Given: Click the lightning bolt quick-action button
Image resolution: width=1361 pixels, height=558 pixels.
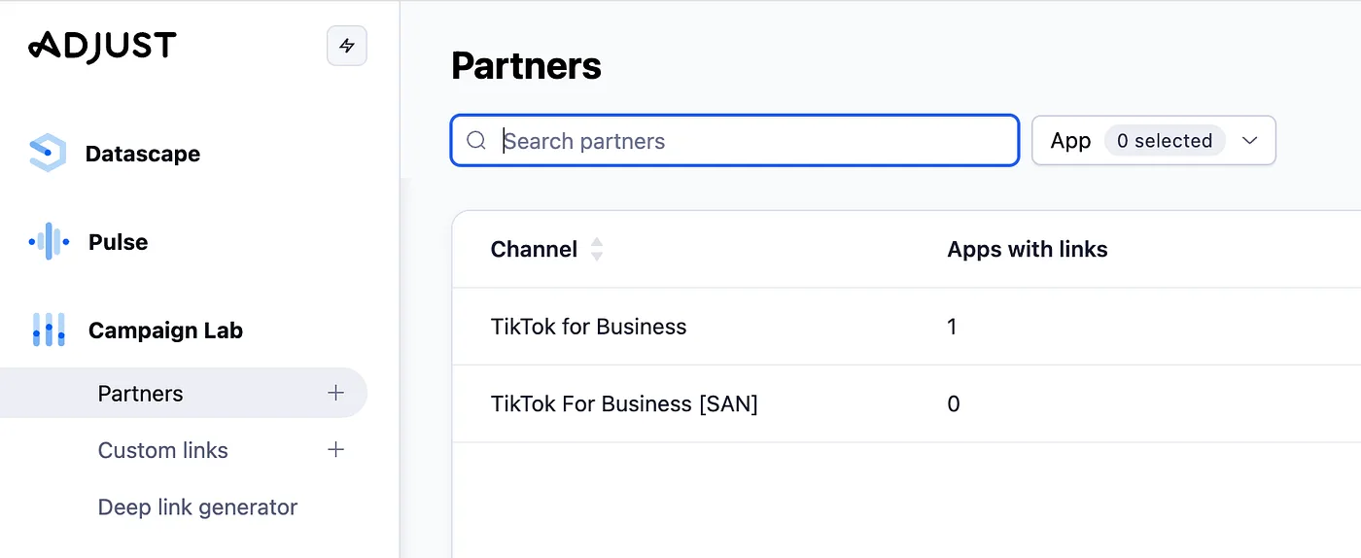Looking at the screenshot, I should click(x=347, y=46).
